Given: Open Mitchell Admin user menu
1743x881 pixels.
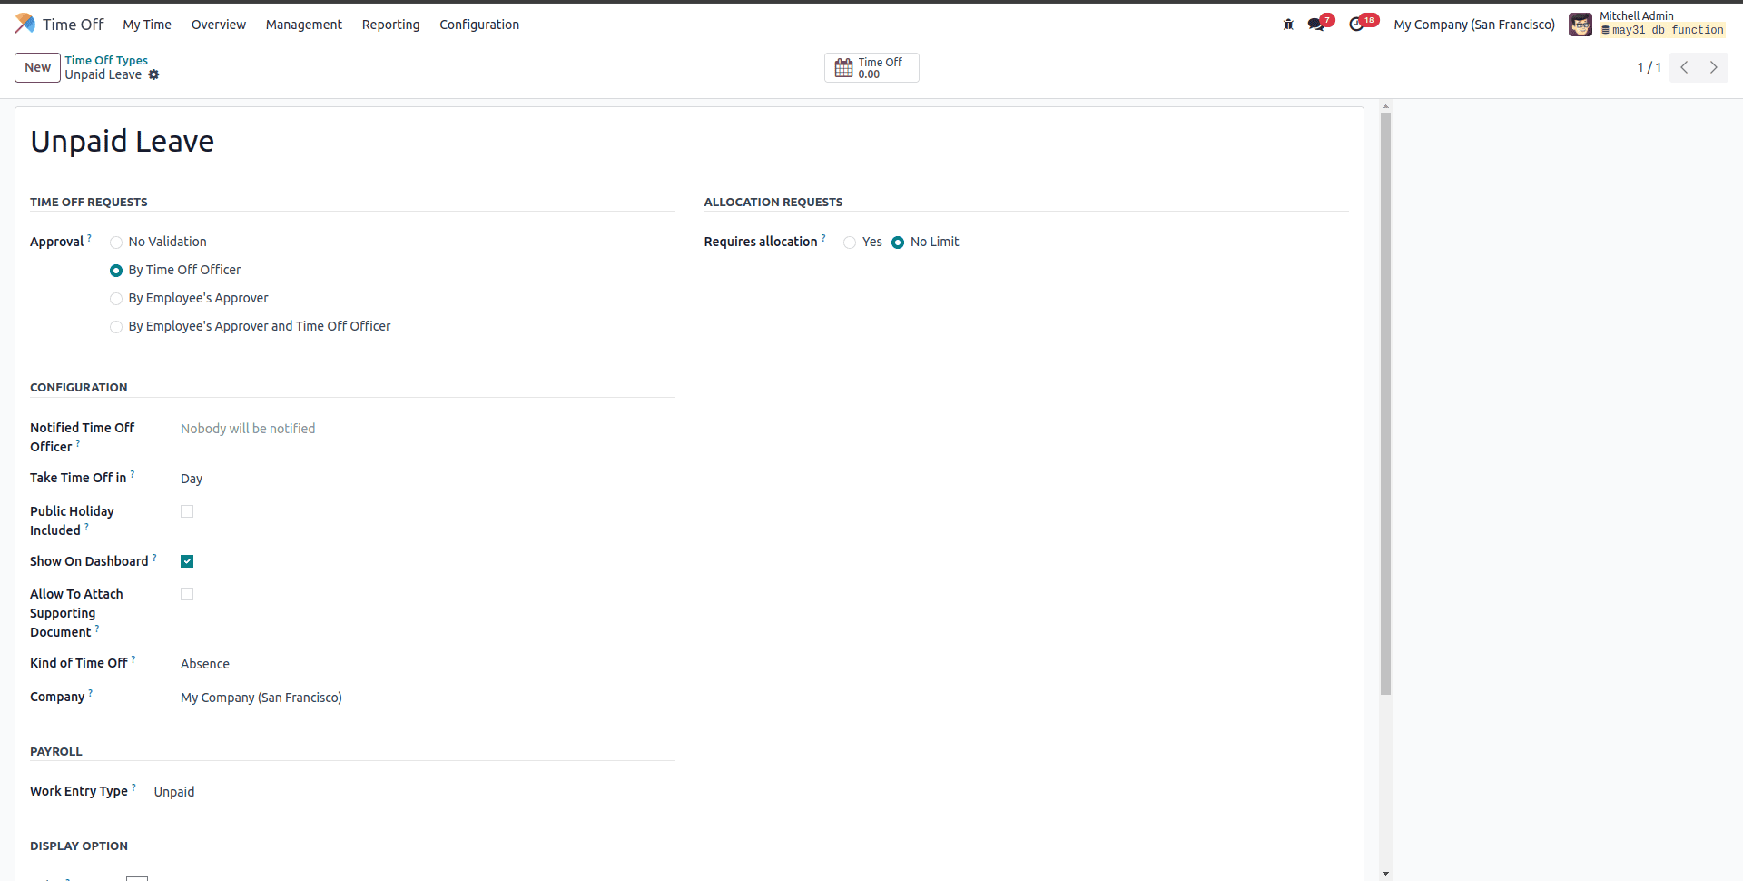Looking at the screenshot, I should 1649,24.
